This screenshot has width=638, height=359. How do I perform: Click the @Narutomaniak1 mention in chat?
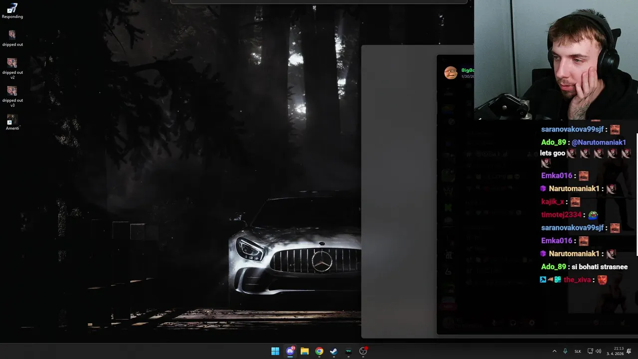599,142
